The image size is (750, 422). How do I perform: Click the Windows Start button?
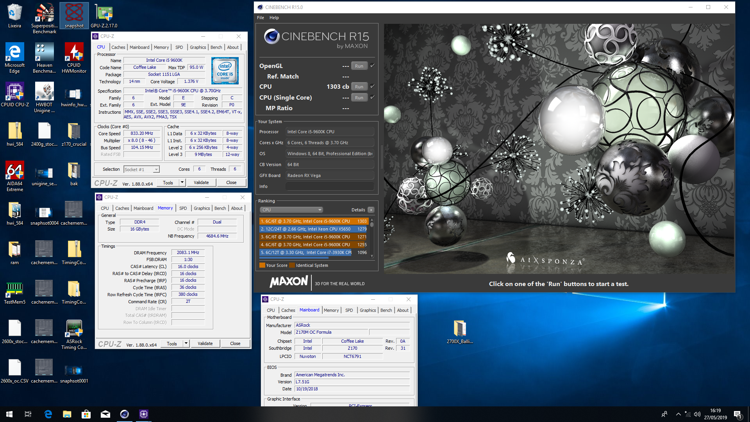pyautogui.click(x=9, y=414)
